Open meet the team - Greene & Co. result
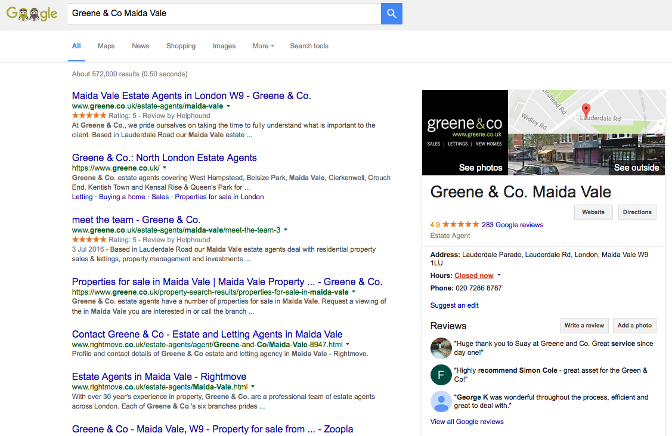 pyautogui.click(x=137, y=220)
